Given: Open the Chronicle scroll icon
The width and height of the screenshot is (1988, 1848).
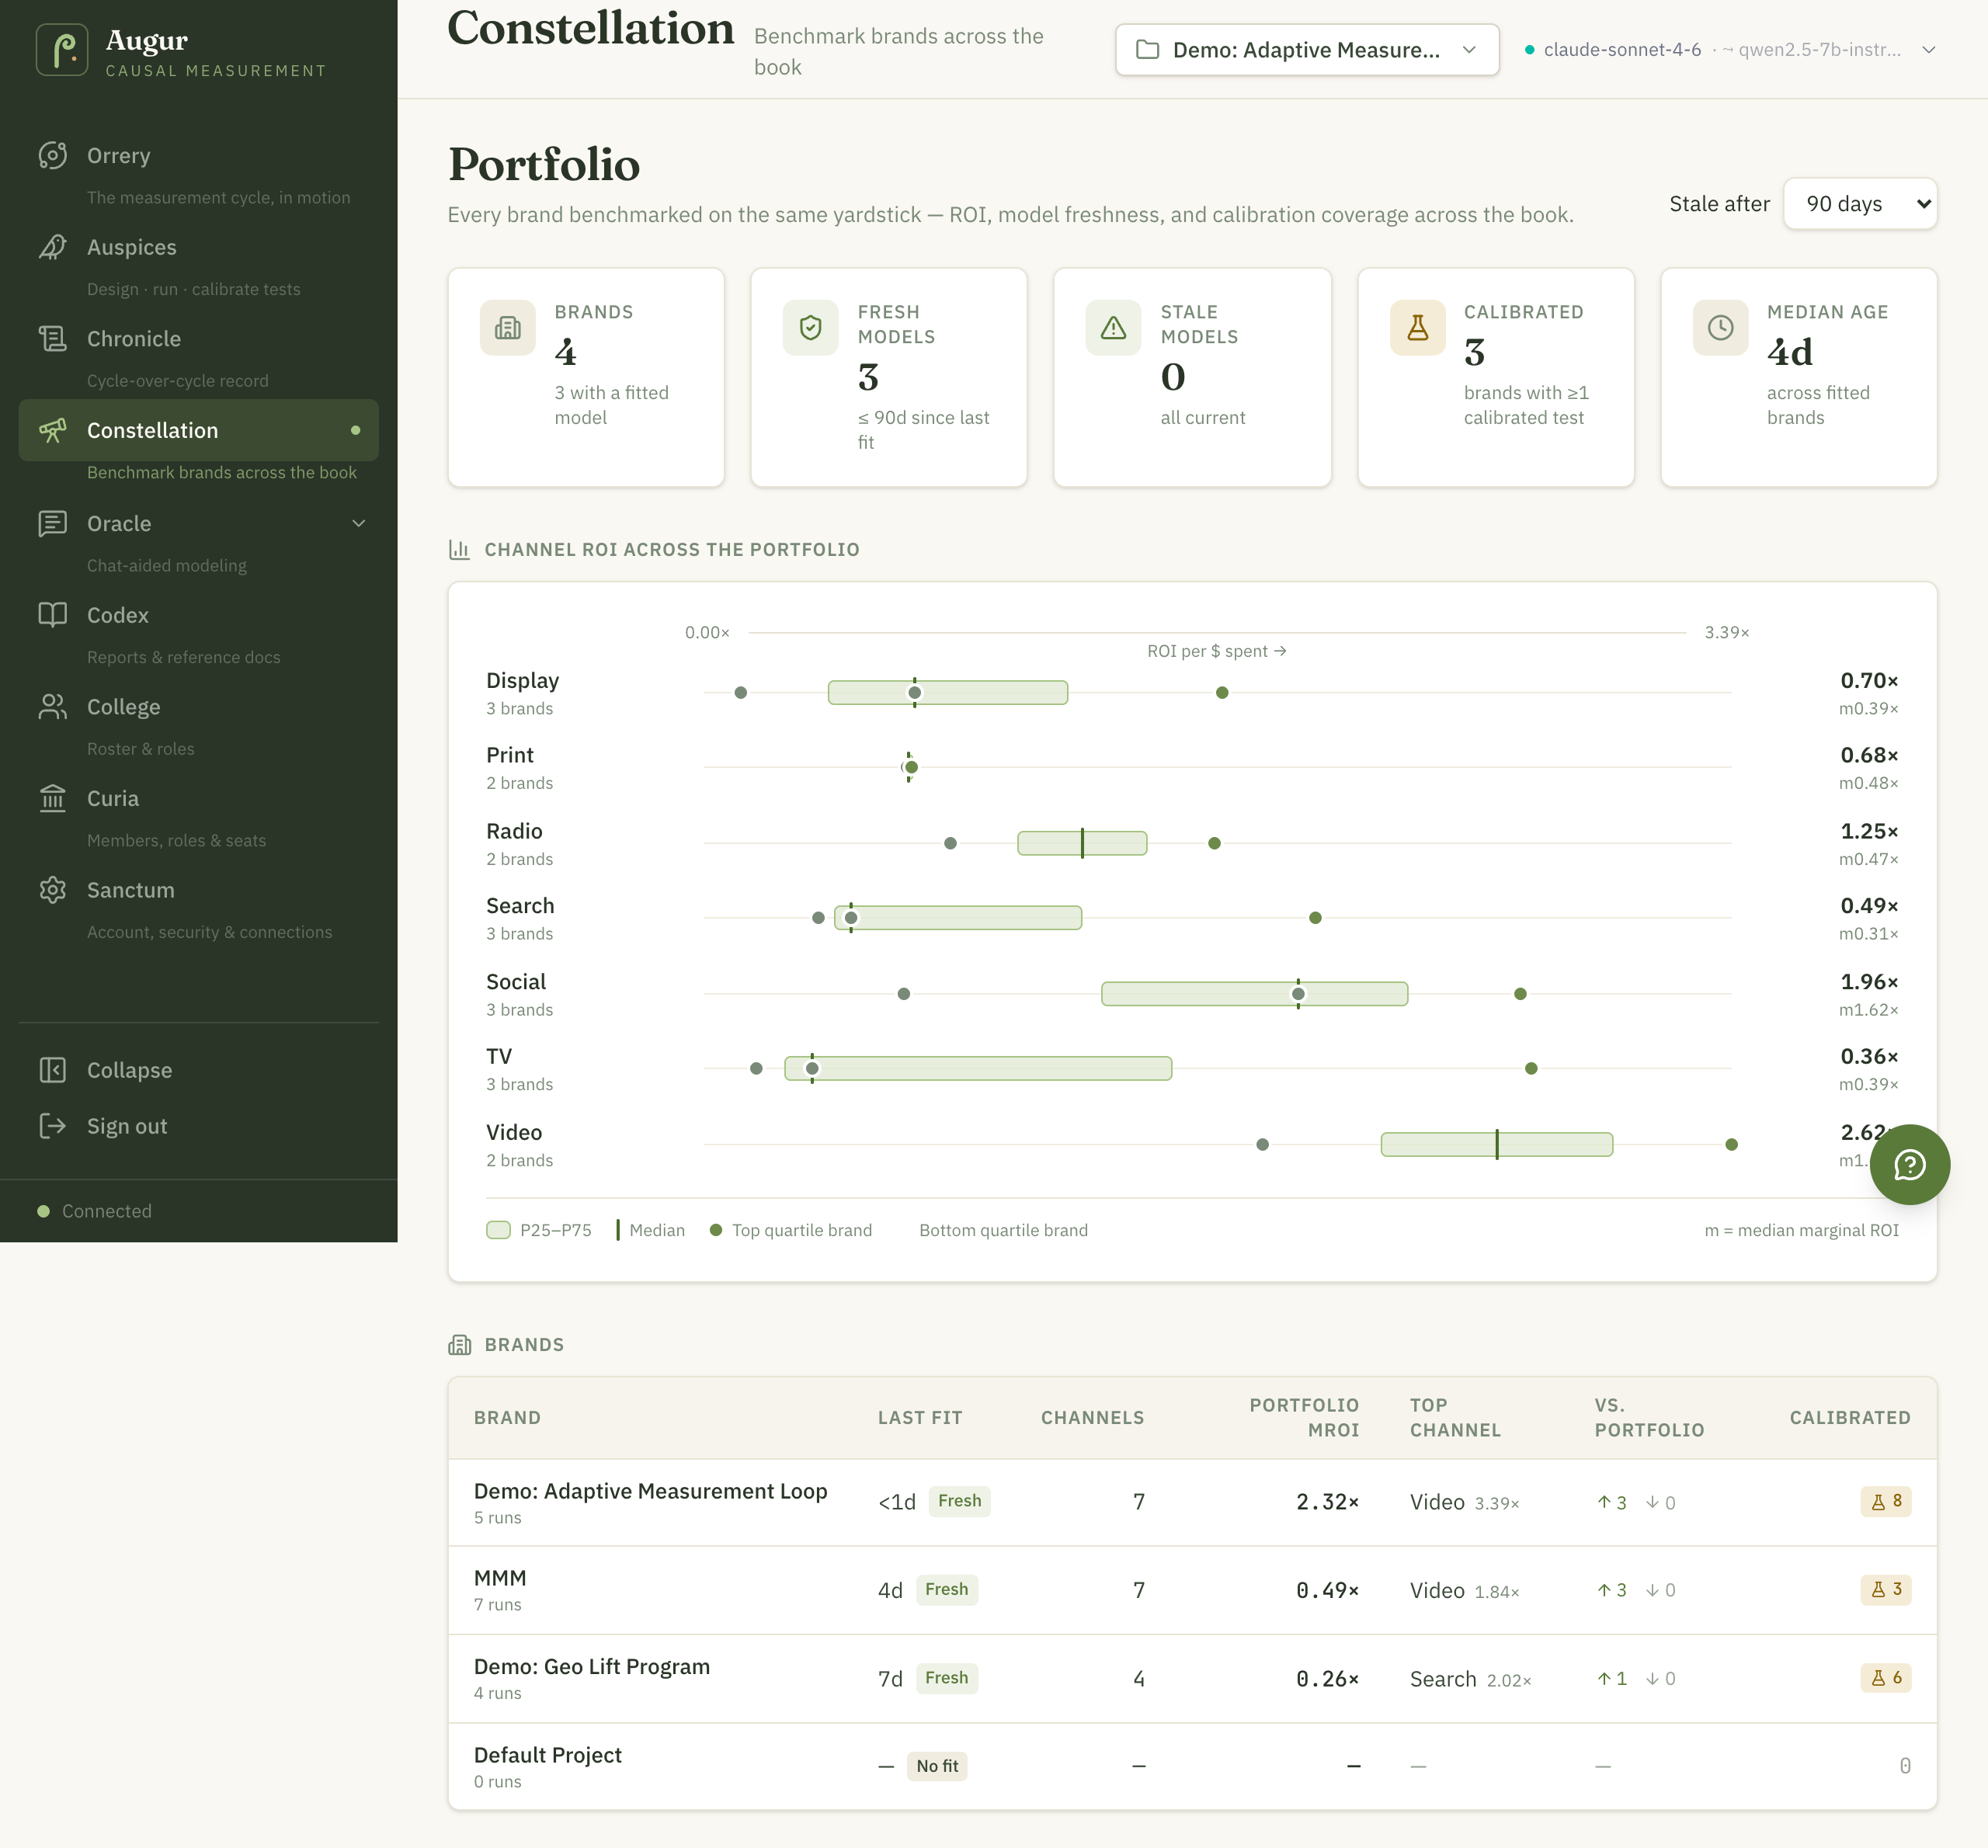Looking at the screenshot, I should pyautogui.click(x=53, y=339).
